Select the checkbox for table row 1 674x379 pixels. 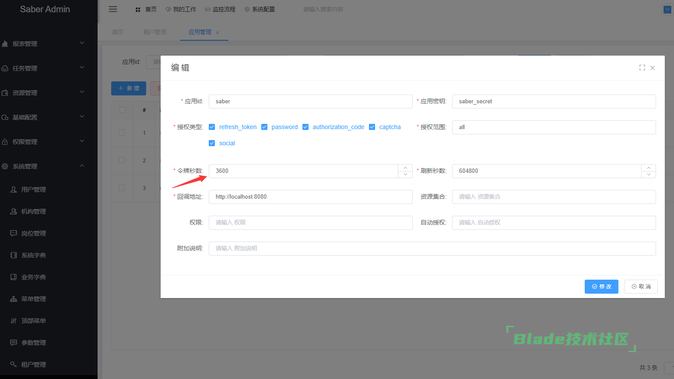click(122, 133)
